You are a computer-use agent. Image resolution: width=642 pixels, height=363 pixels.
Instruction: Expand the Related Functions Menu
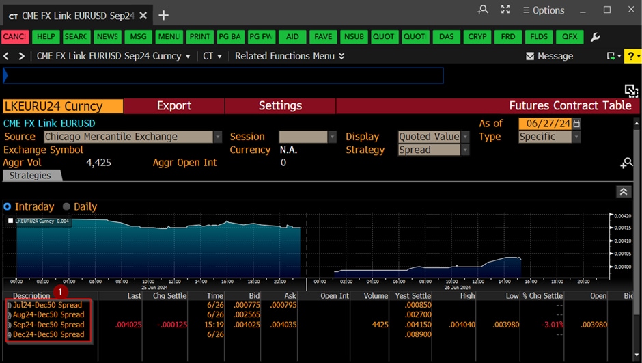(x=290, y=56)
